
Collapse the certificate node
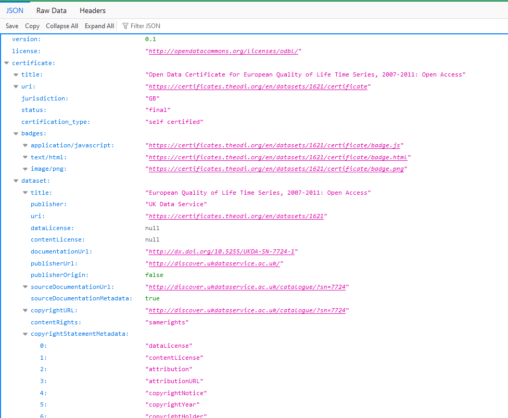coord(6,63)
